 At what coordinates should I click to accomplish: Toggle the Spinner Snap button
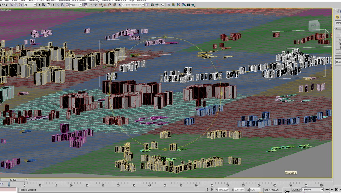point(114,5)
